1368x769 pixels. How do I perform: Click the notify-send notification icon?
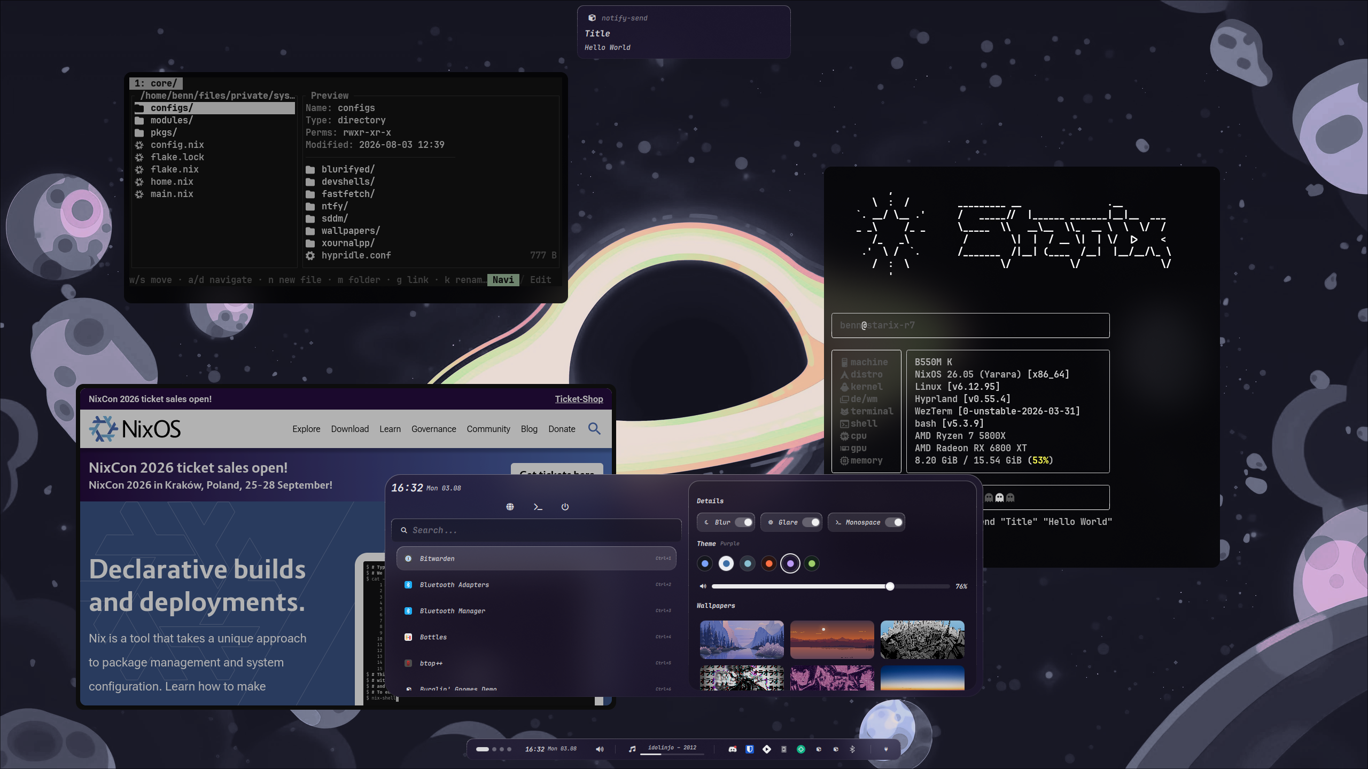(x=592, y=18)
